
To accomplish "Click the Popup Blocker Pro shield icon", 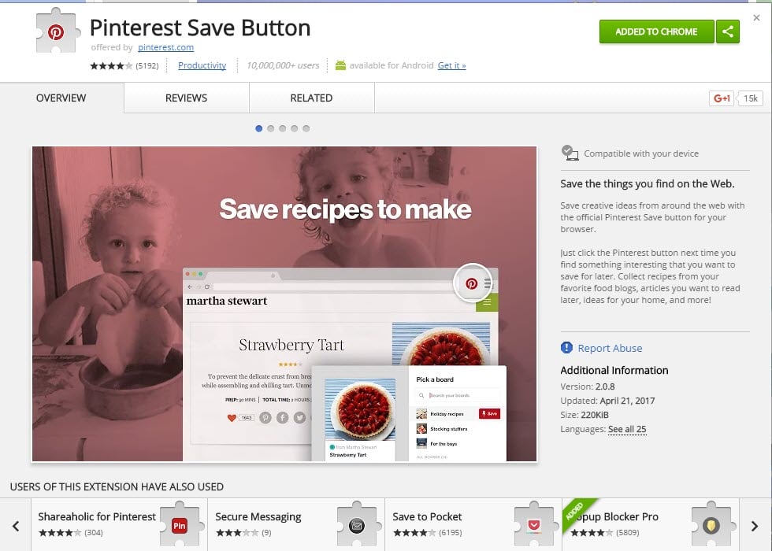I will [x=711, y=524].
